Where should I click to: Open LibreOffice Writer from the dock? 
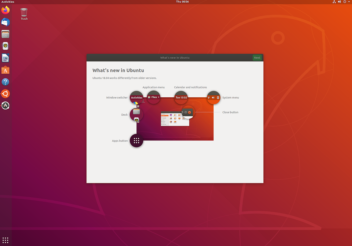(6, 58)
